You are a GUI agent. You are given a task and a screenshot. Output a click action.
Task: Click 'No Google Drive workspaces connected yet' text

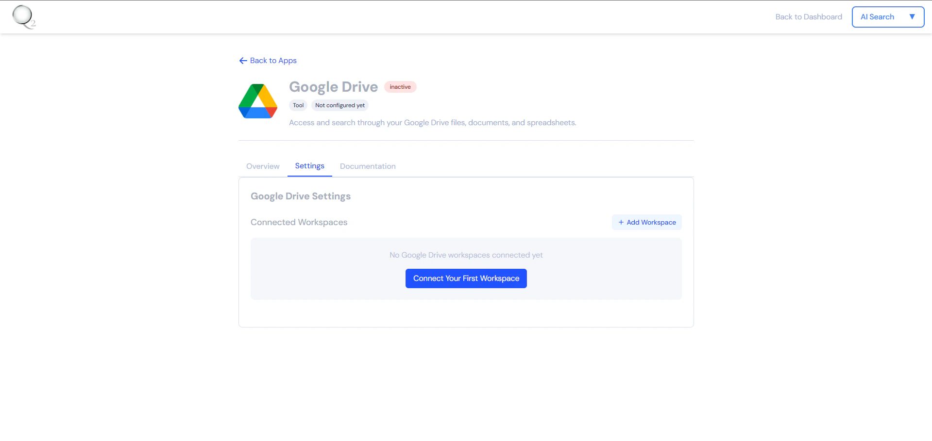point(466,255)
